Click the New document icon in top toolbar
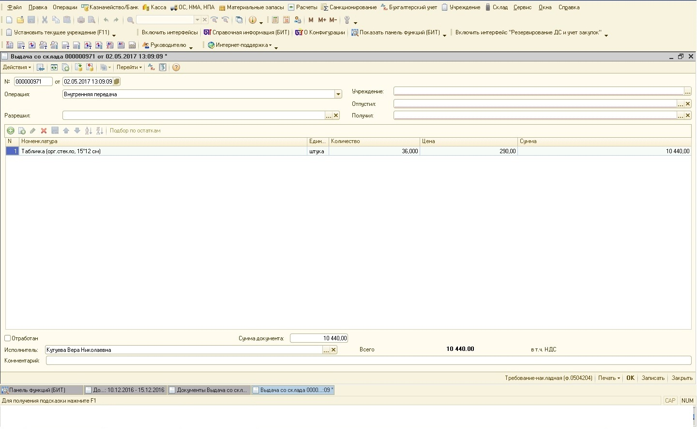 point(9,20)
